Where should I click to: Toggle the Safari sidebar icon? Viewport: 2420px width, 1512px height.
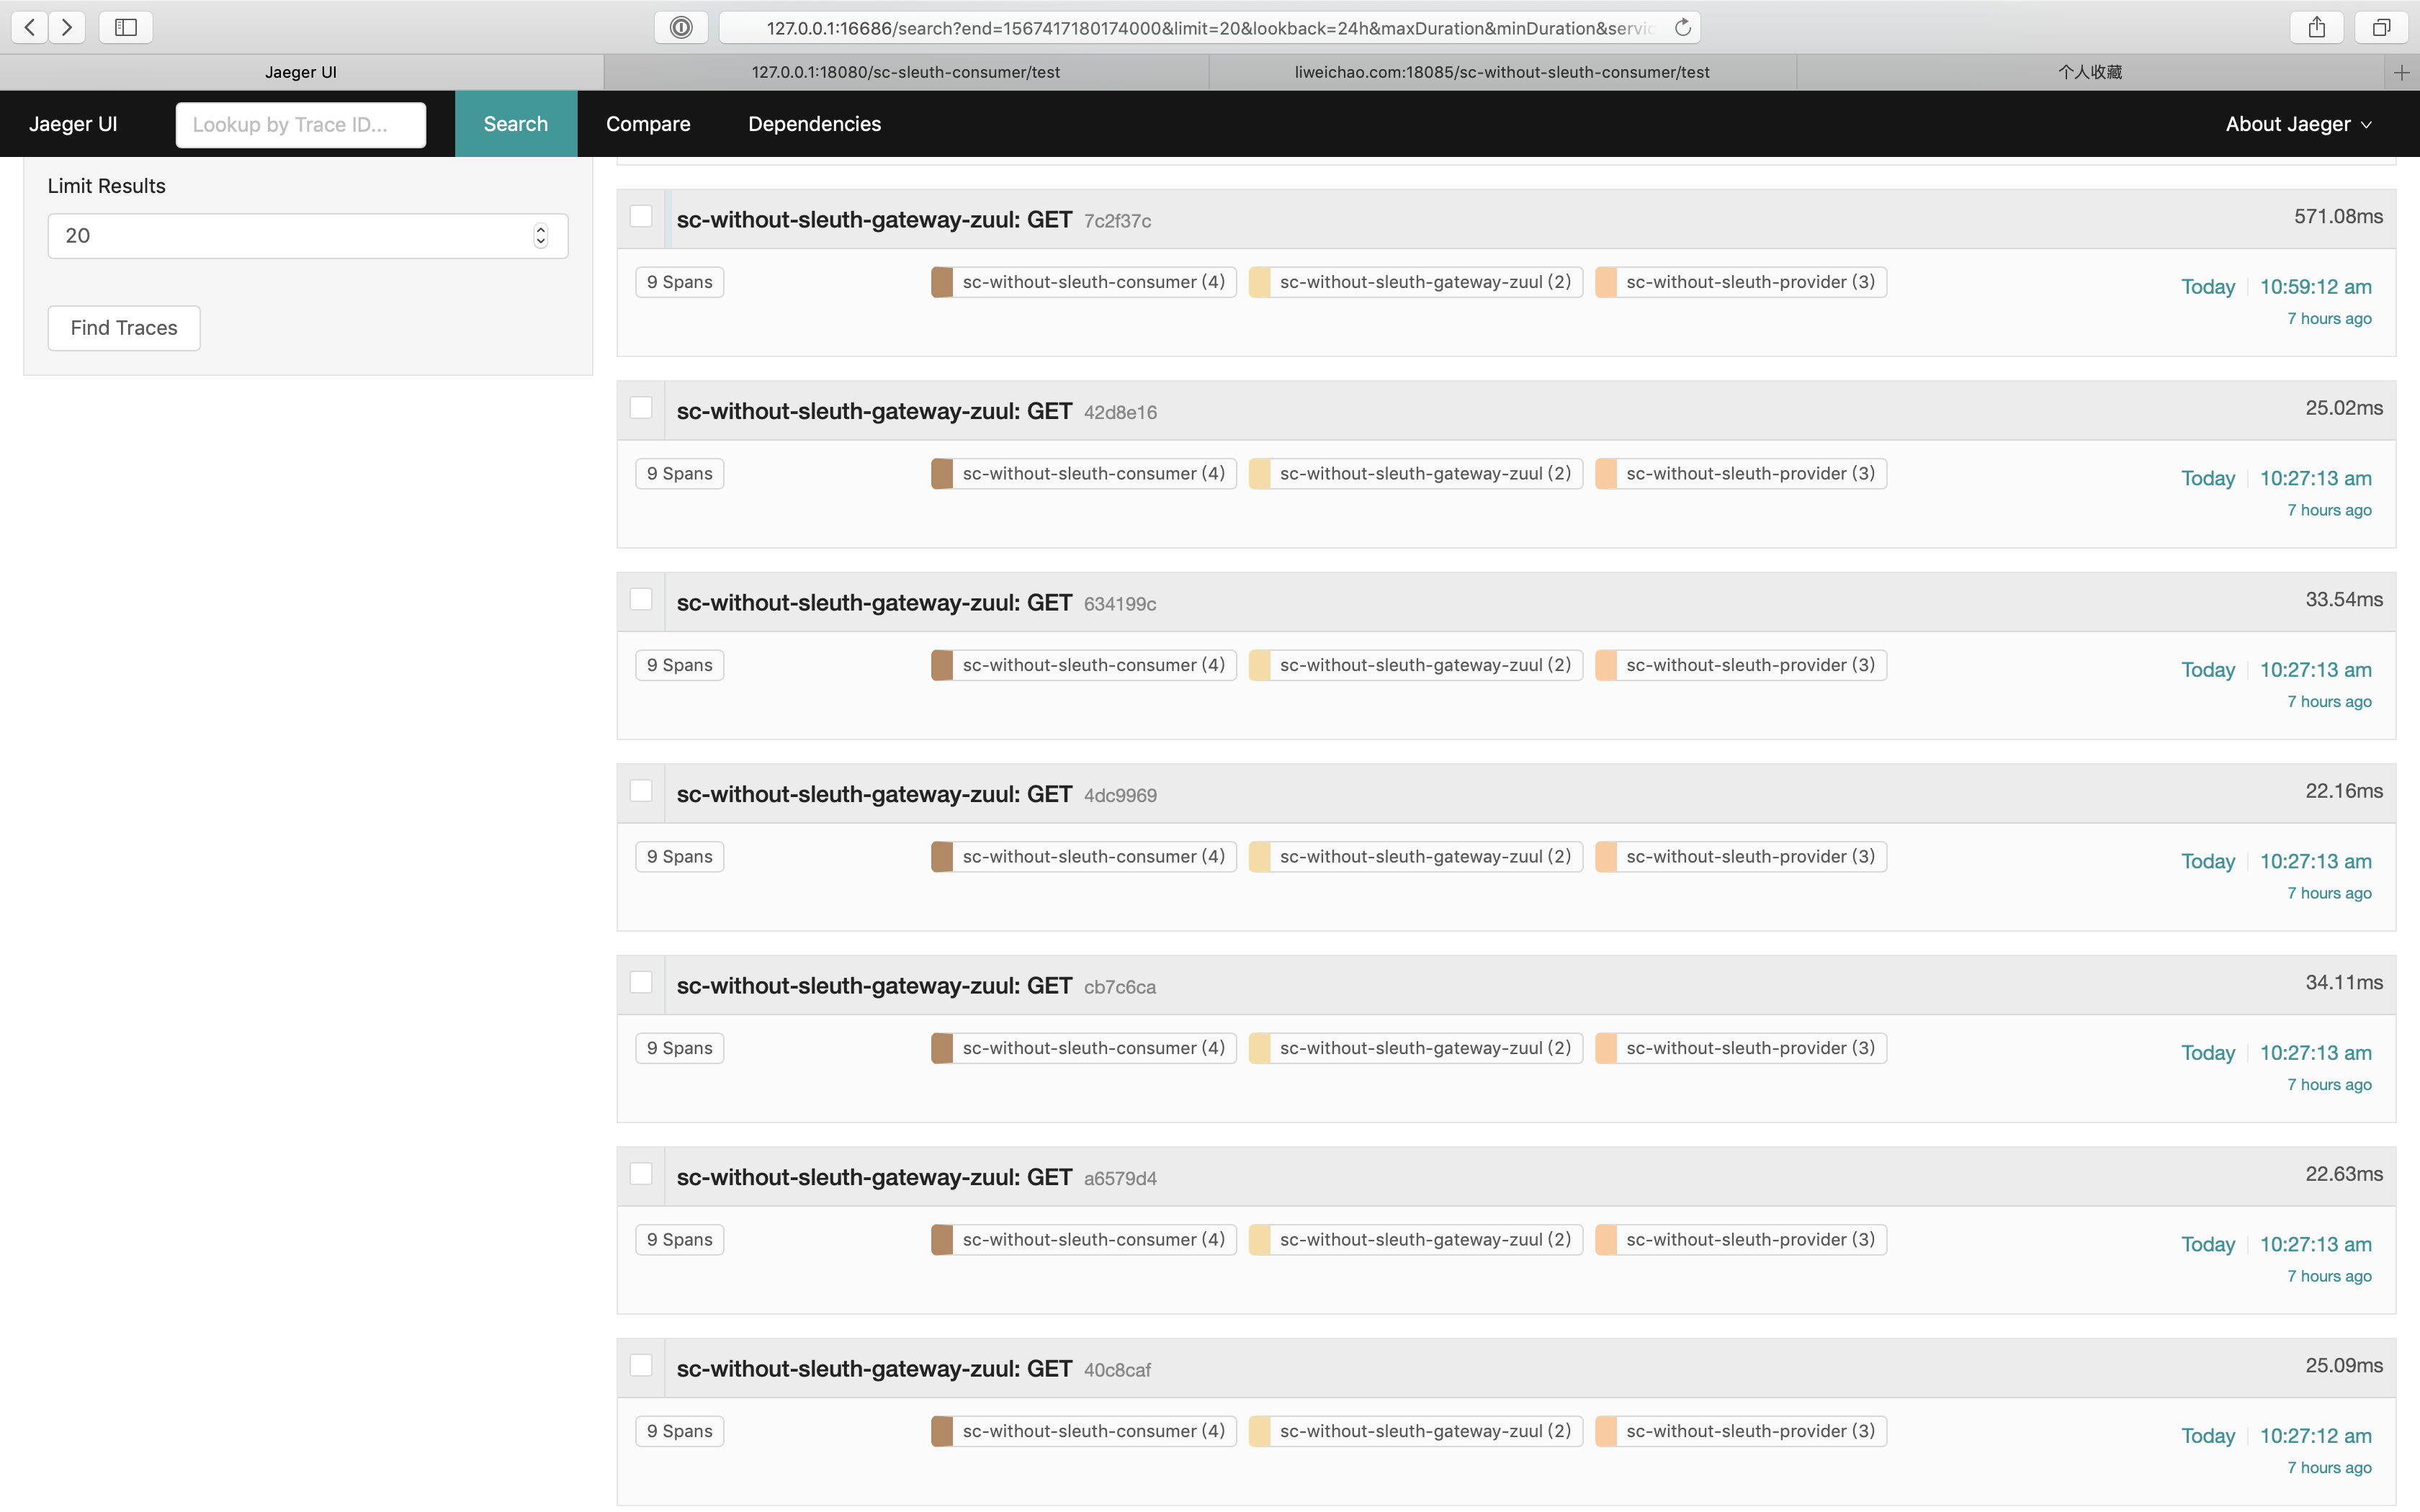tap(126, 27)
